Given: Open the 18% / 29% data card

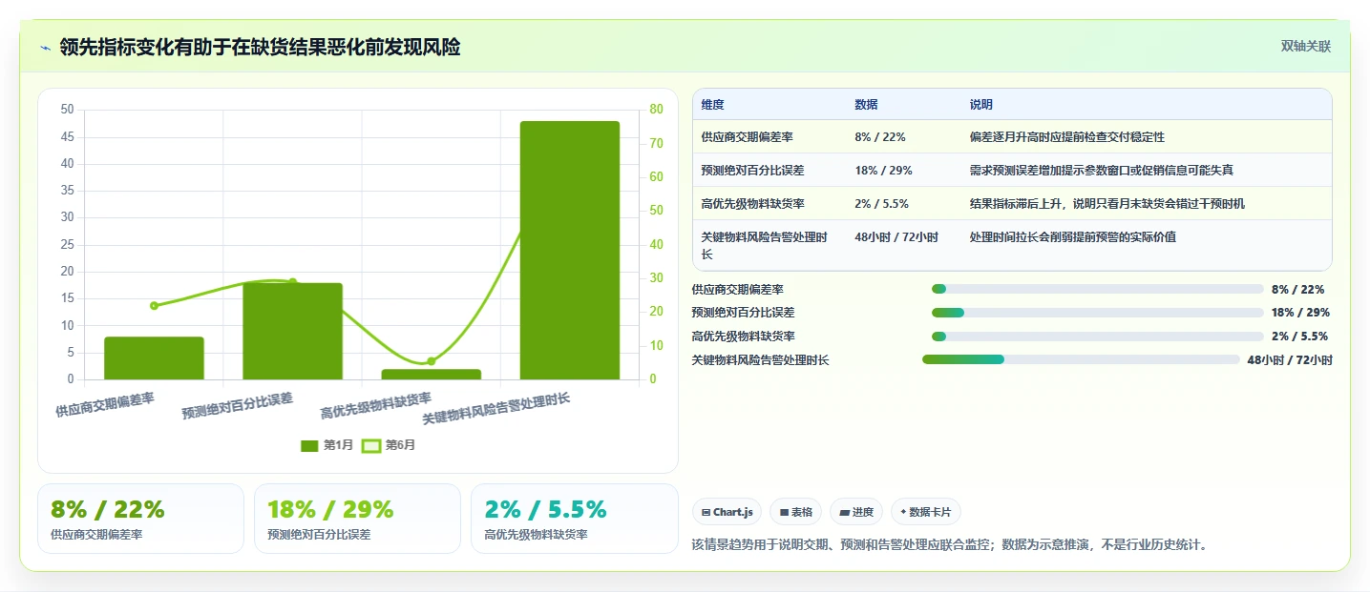Looking at the screenshot, I should (357, 519).
